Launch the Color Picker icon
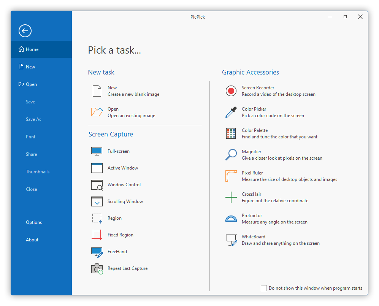This screenshot has width=379, height=306. (x=231, y=112)
